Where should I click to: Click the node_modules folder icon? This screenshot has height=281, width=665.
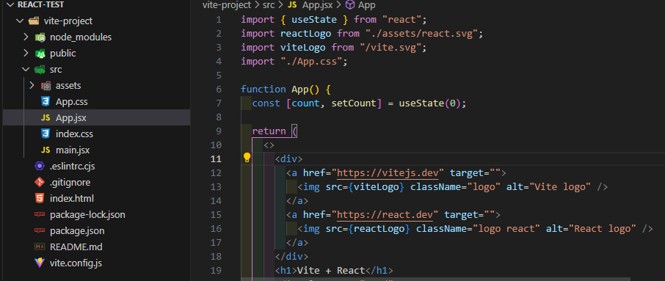[x=40, y=37]
